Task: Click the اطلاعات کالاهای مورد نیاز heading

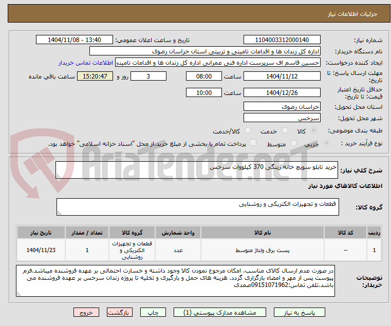Action: click(x=345, y=186)
